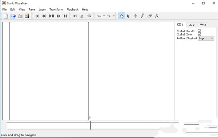Minimize the Sonic Visualiser window
Viewport: 218px width, 138px height.
[193, 3]
